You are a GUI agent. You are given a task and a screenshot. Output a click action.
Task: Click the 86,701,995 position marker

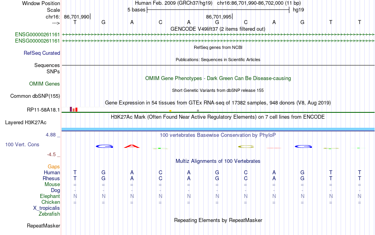219,17
